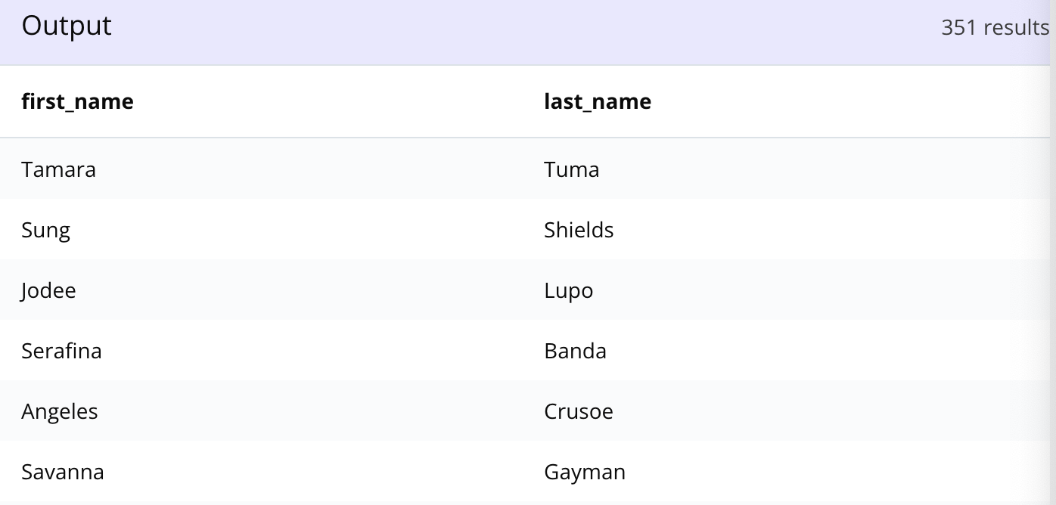
Task: Click empty space right of Tuma
Action: [x=825, y=169]
